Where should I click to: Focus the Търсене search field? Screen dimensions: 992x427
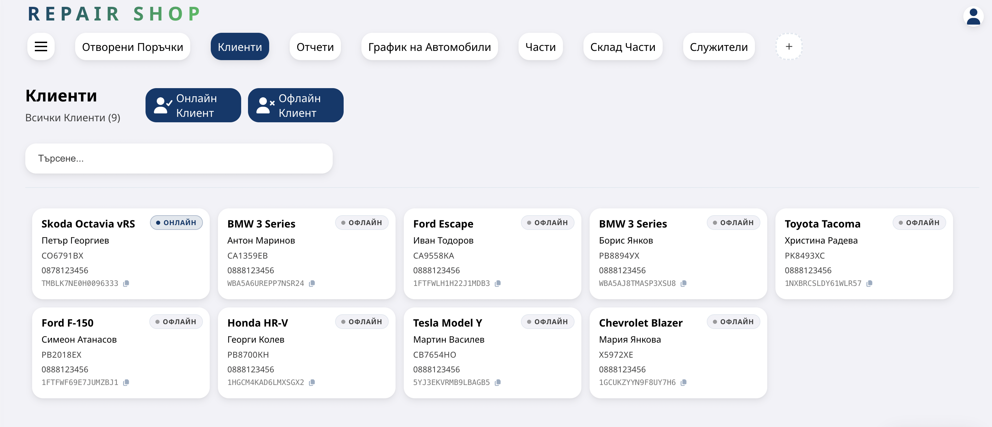179,159
